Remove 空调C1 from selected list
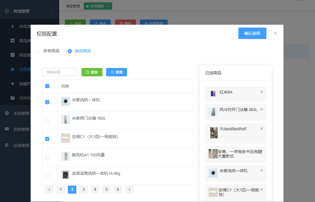 click(x=261, y=189)
